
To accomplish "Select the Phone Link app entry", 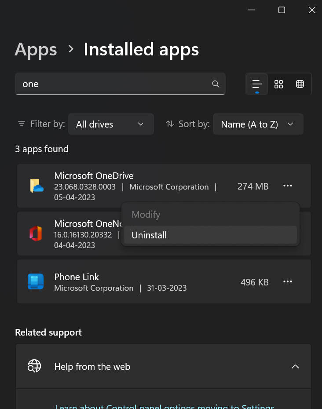I will 132,281.
